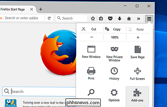Focus the address bar field

[24, 18]
